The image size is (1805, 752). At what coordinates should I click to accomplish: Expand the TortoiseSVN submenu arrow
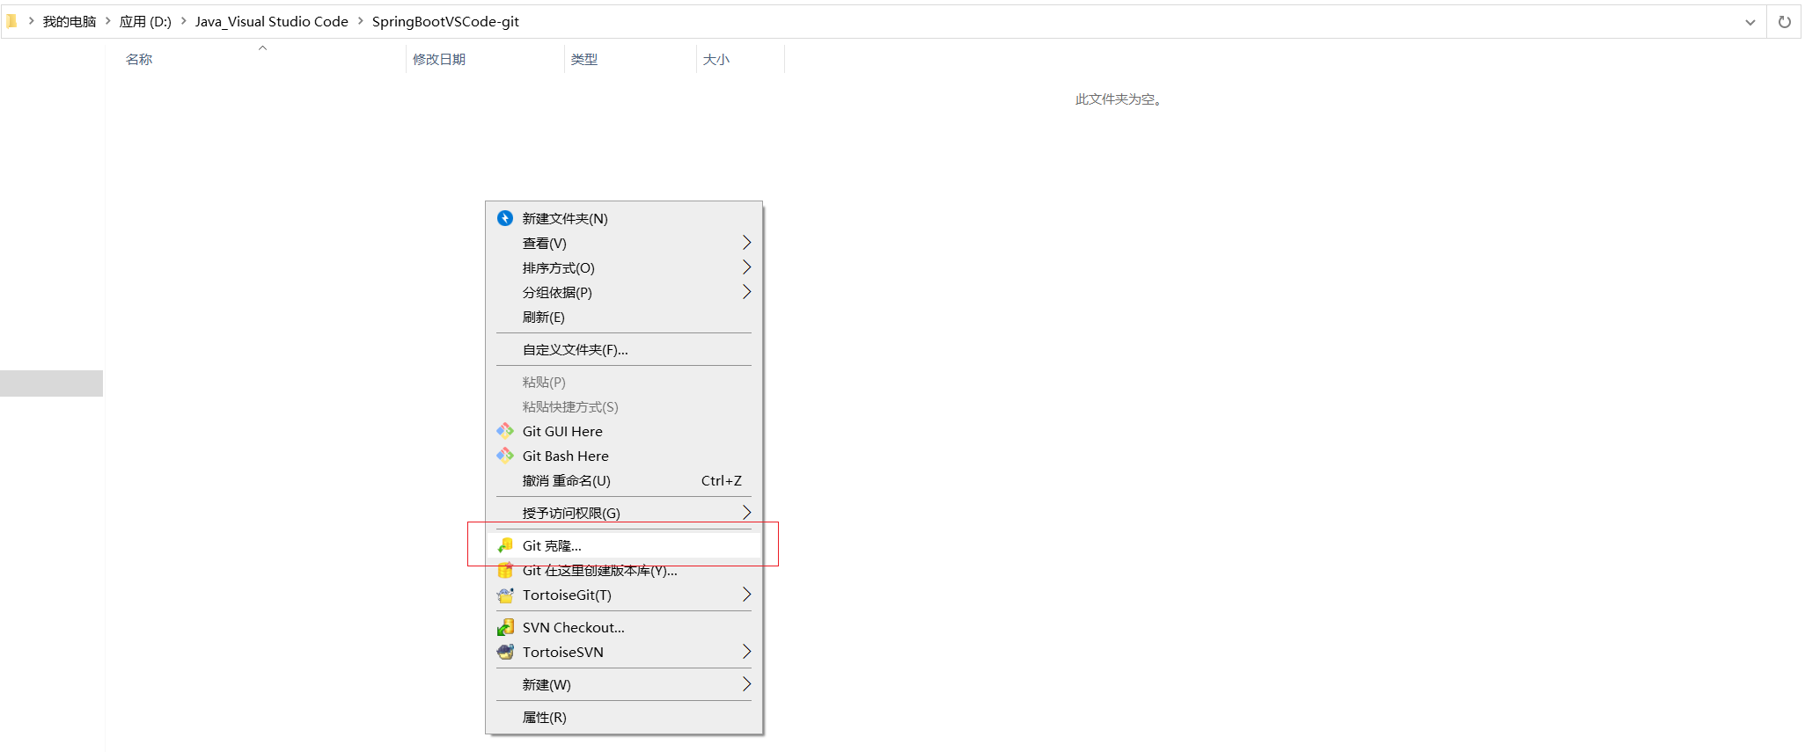[746, 652]
